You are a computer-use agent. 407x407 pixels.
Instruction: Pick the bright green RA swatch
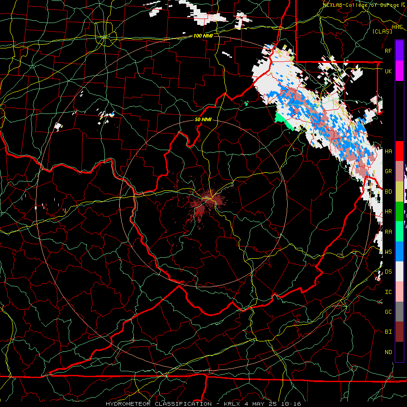pos(399,232)
